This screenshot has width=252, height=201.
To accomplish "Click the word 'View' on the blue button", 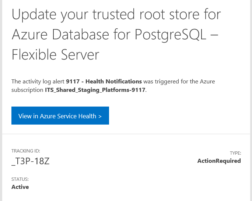I will (25, 116).
